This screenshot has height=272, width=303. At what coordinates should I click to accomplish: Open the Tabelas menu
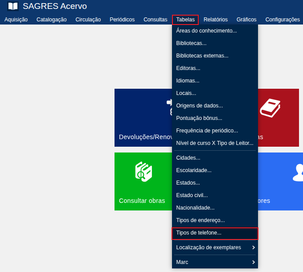tap(185, 20)
